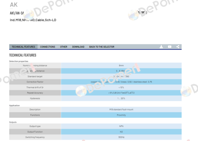The height and width of the screenshot is (141, 198).
Task: Click Back to the Selector link
Action: click(x=102, y=47)
